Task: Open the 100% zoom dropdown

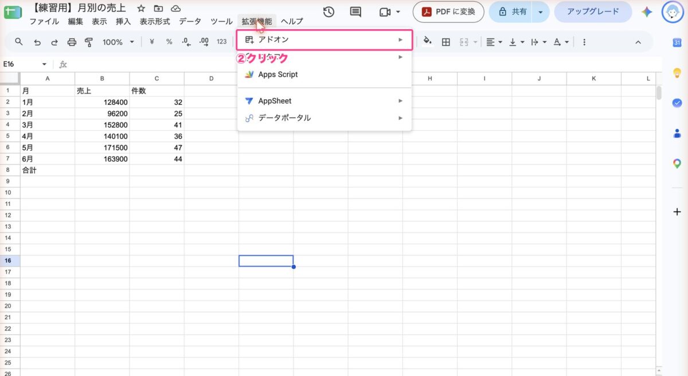Action: pyautogui.click(x=118, y=42)
